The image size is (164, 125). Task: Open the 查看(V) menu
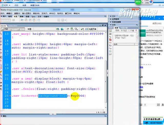[x=17, y=13]
